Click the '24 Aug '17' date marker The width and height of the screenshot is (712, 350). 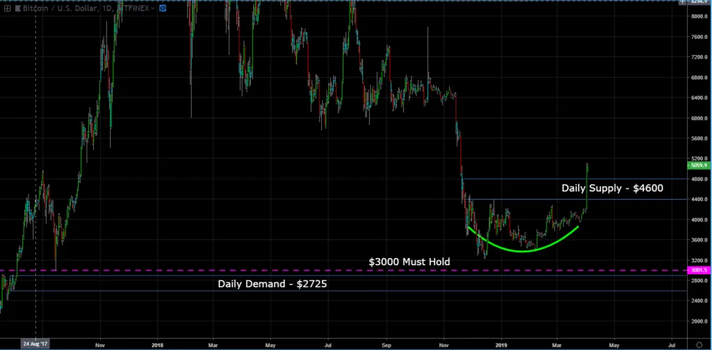(x=35, y=344)
